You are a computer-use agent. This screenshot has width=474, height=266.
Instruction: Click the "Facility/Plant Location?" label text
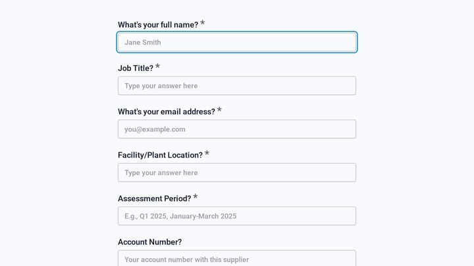point(160,155)
